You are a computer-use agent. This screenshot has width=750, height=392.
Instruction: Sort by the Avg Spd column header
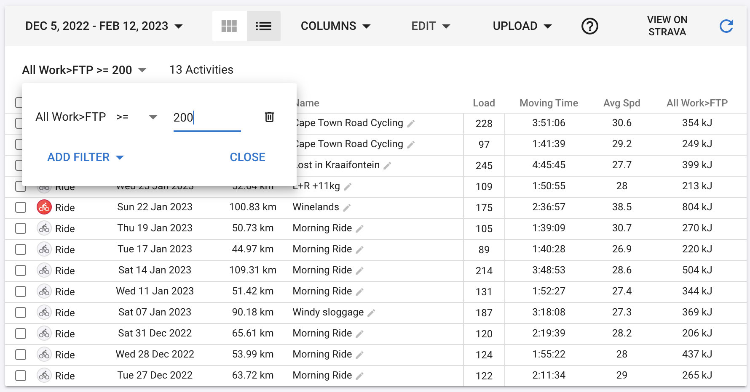point(621,103)
